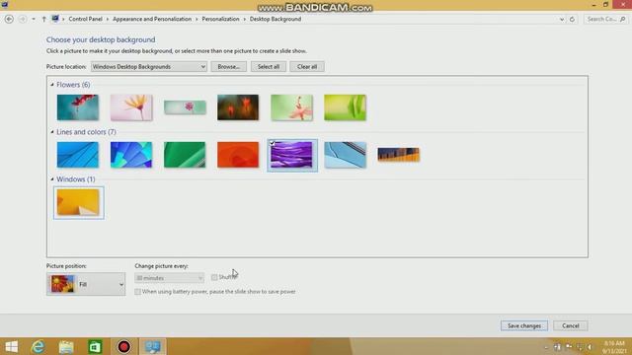Select the dark red poppies wallpaper

pyautogui.click(x=238, y=107)
